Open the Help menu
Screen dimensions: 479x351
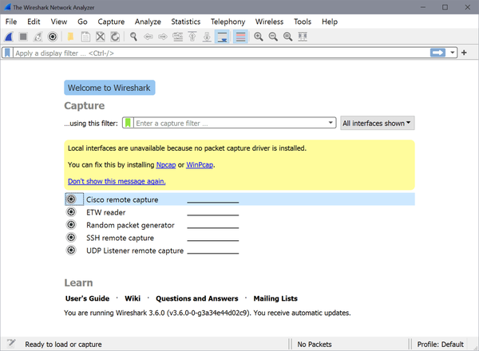330,22
